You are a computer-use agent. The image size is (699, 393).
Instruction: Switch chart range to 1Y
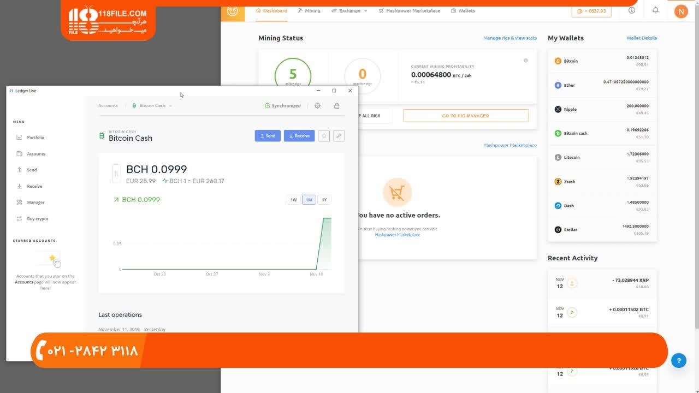click(x=324, y=200)
